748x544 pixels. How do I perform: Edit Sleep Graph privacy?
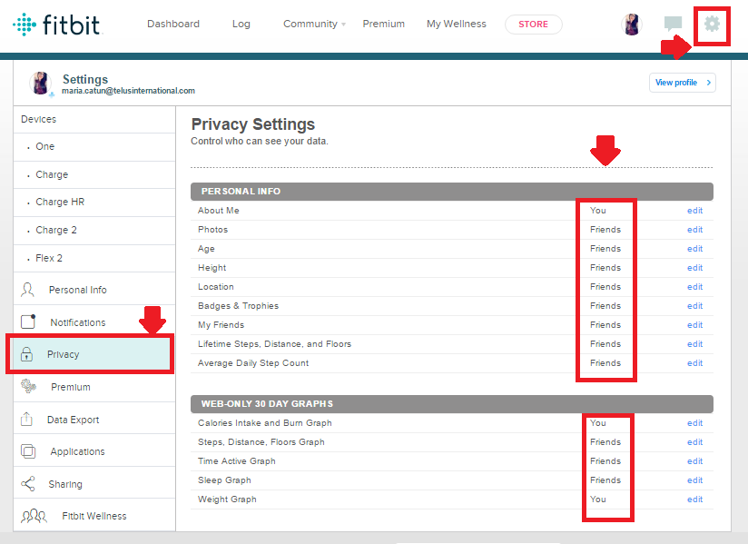click(x=694, y=480)
